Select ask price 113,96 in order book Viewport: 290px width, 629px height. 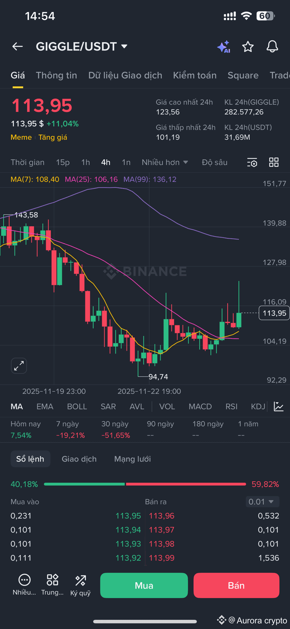[x=161, y=516]
